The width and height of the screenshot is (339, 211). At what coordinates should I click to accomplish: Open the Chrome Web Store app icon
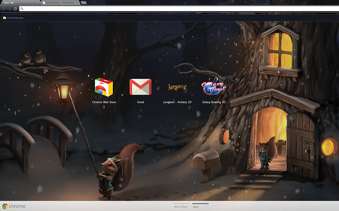104,87
